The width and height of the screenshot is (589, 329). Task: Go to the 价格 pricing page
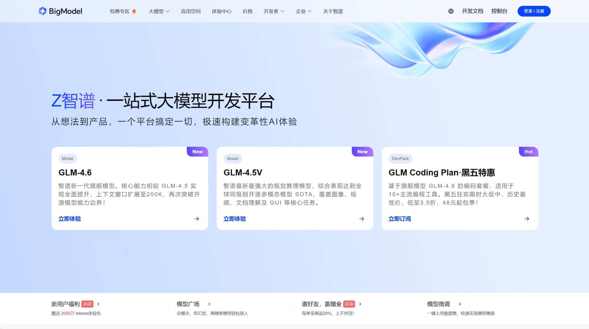pyautogui.click(x=247, y=11)
